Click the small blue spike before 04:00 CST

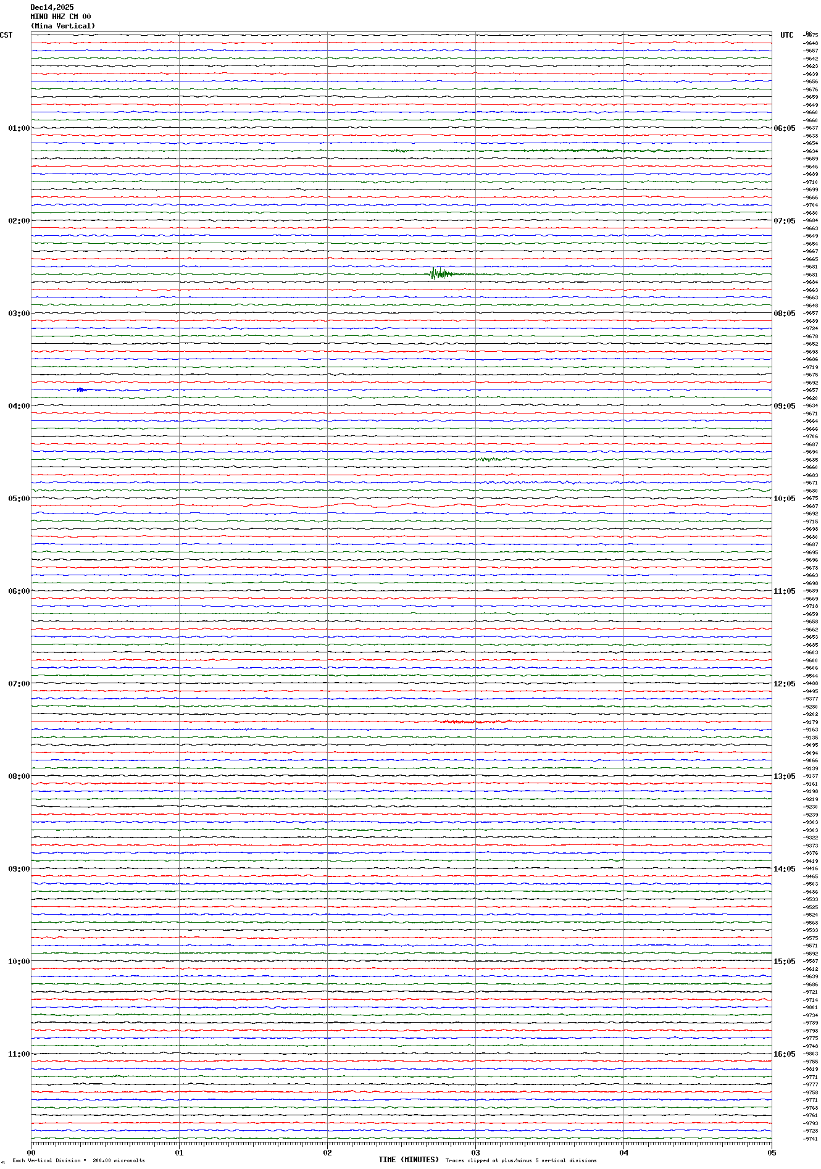point(81,389)
